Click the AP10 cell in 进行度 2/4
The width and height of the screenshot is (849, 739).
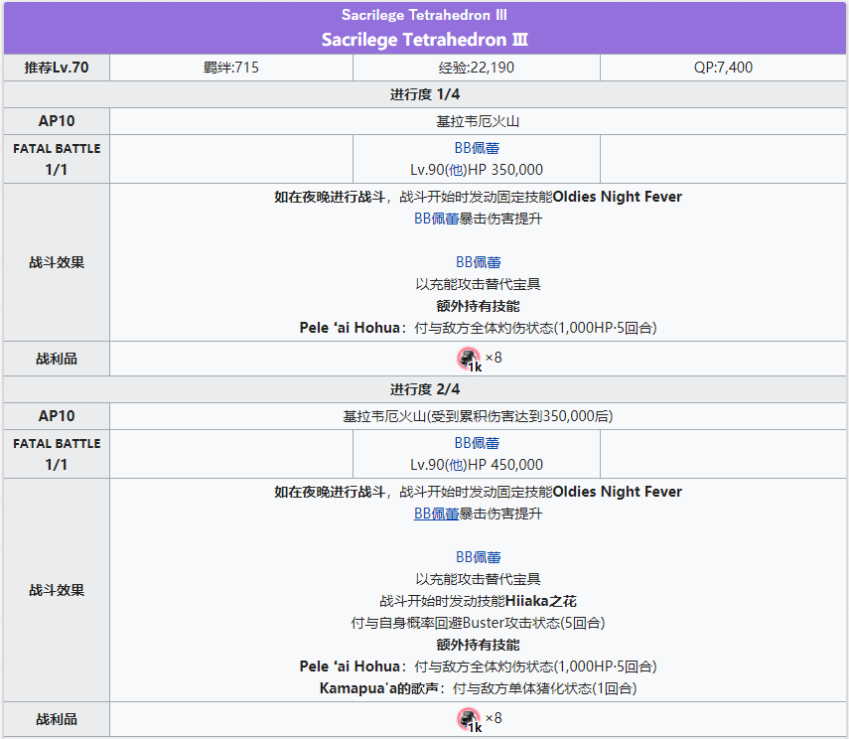tap(57, 416)
